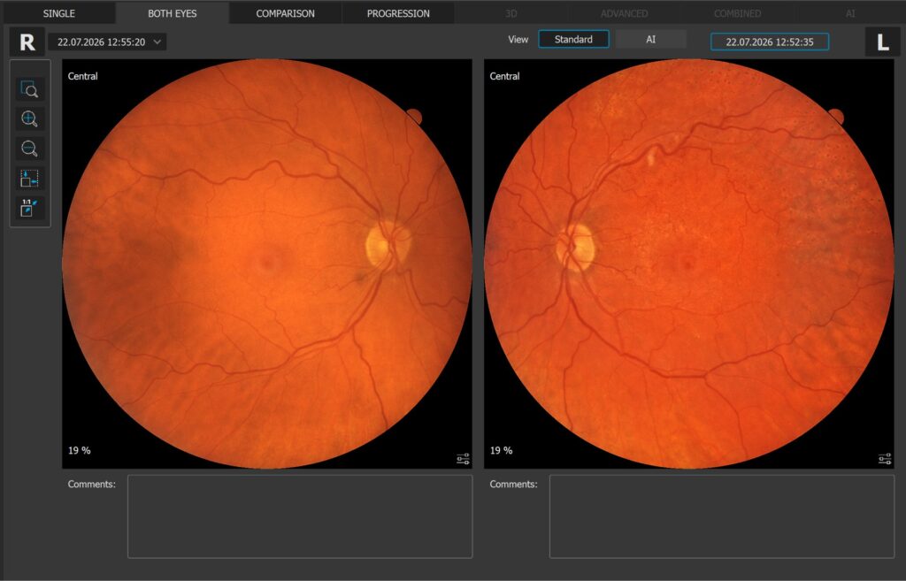Switch view to AI mode
This screenshot has height=581, width=906.
click(650, 39)
